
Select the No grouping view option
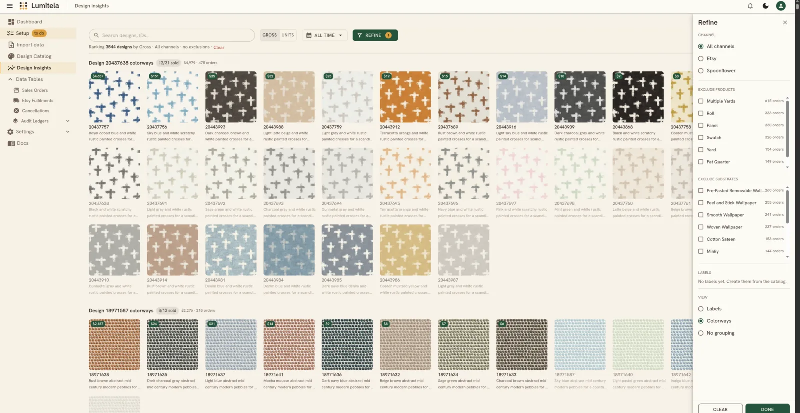point(701,333)
